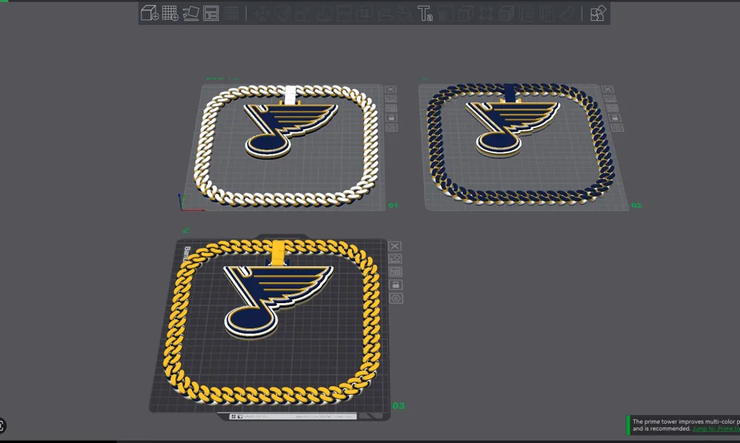Click the Arrange all objects toolbar icon
This screenshot has height=443, width=740.
pyautogui.click(x=211, y=13)
